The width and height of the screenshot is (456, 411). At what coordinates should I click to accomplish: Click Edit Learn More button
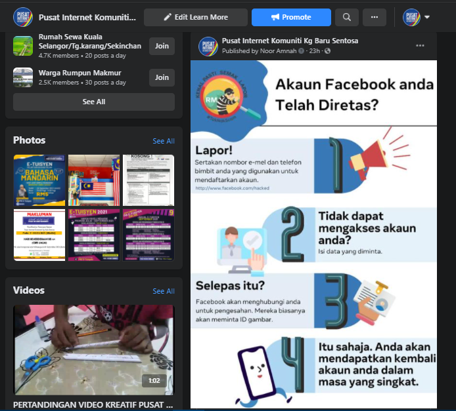(x=196, y=17)
